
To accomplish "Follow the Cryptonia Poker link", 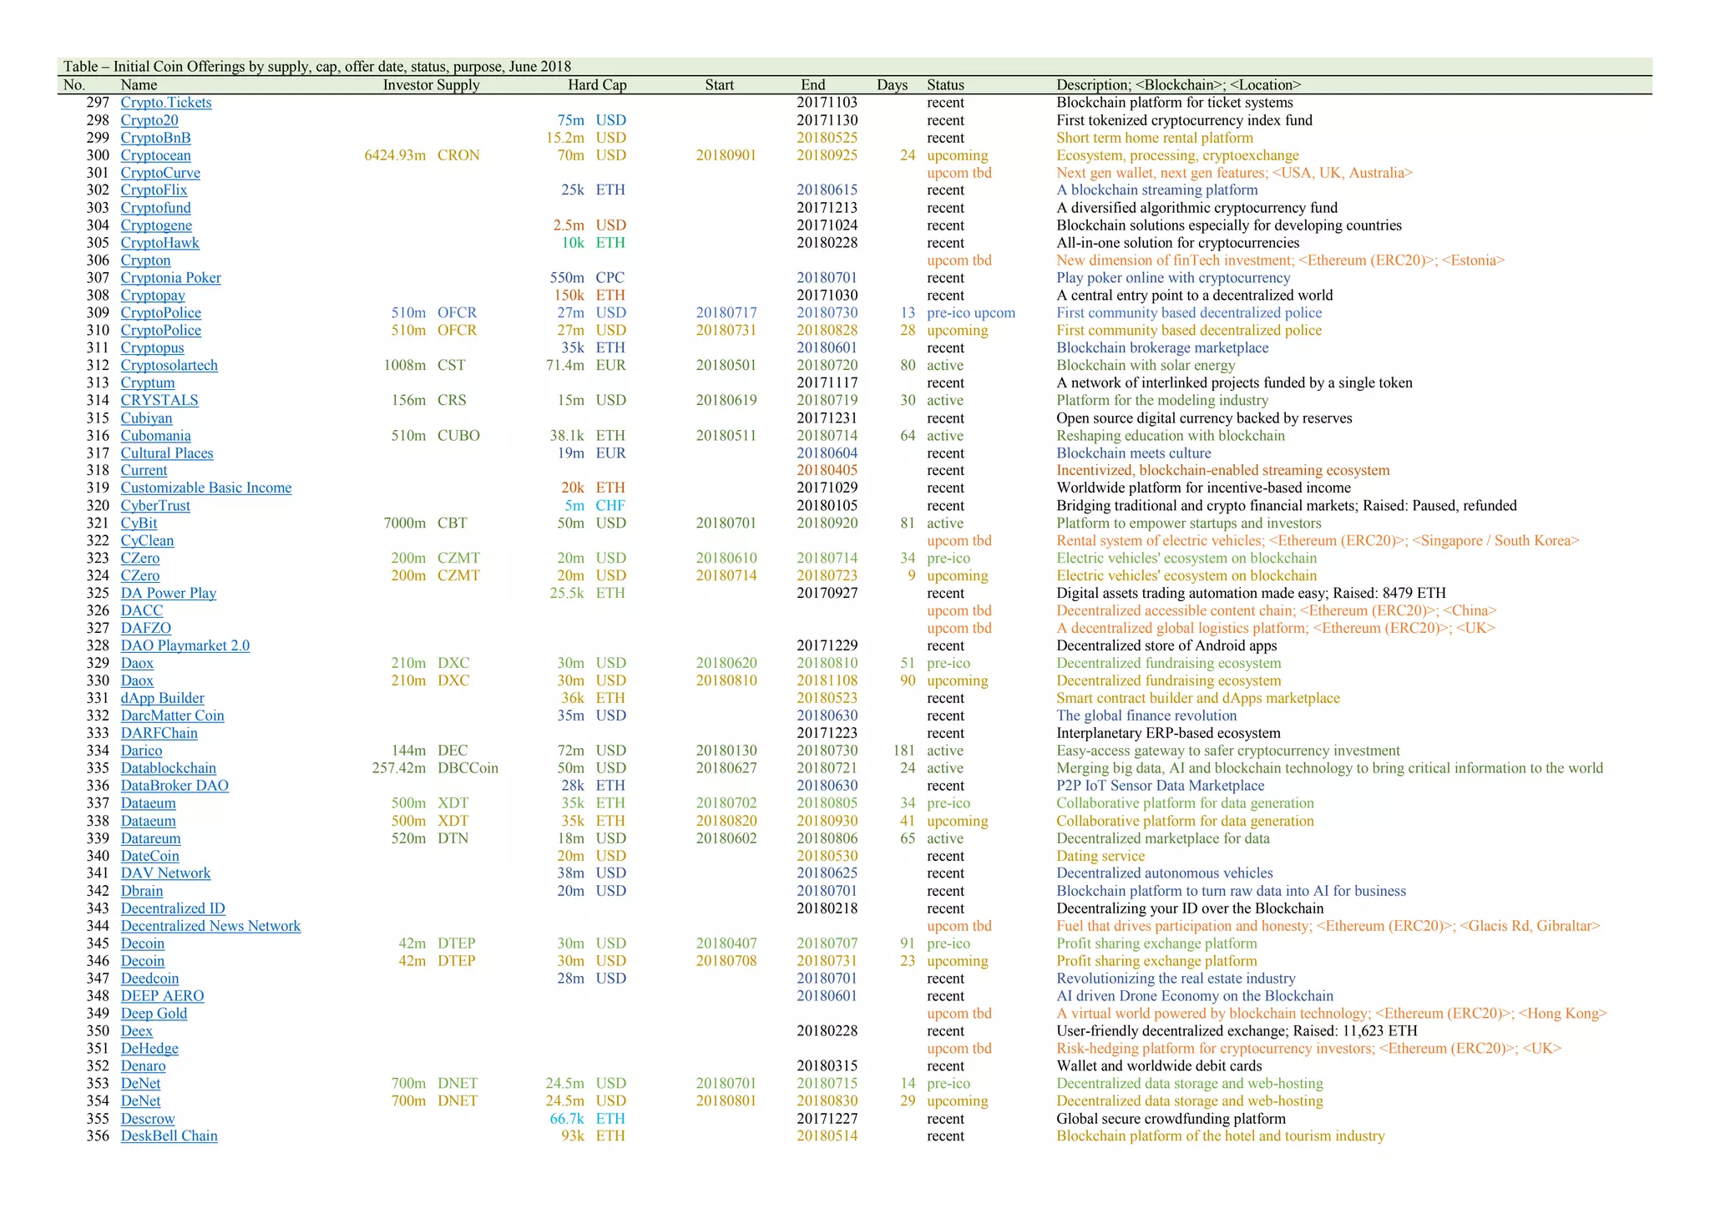I will click(170, 278).
